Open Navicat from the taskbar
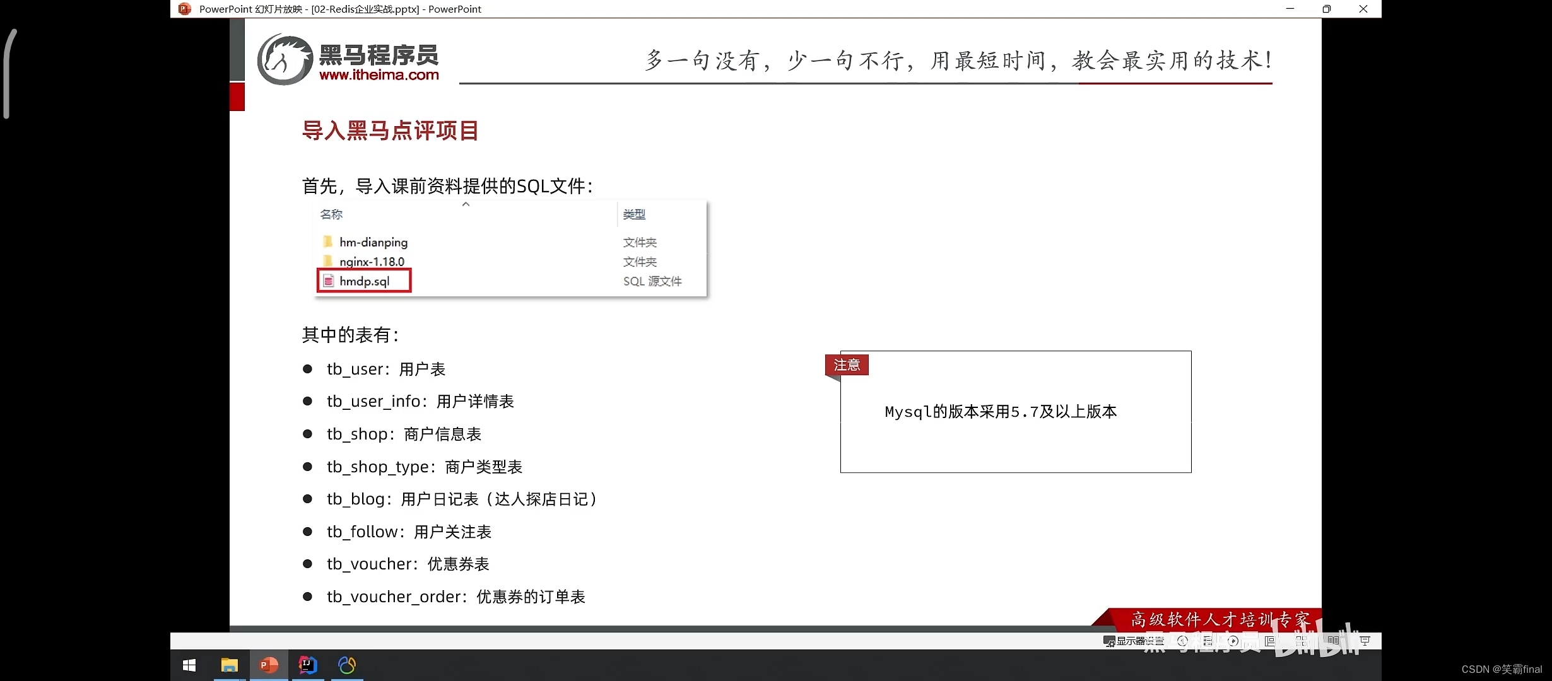 tap(347, 665)
